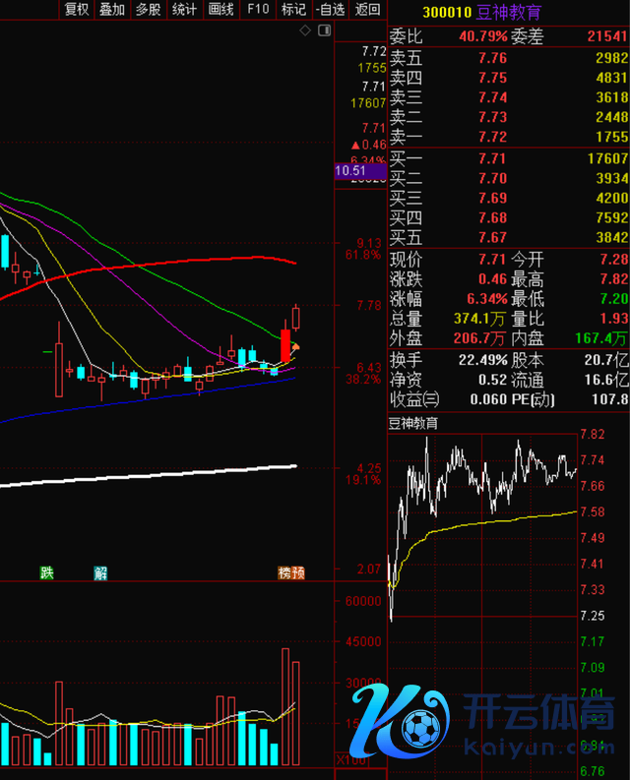Select the 卖一 ask price 7.72 row
This screenshot has height=780, width=630.
click(508, 137)
